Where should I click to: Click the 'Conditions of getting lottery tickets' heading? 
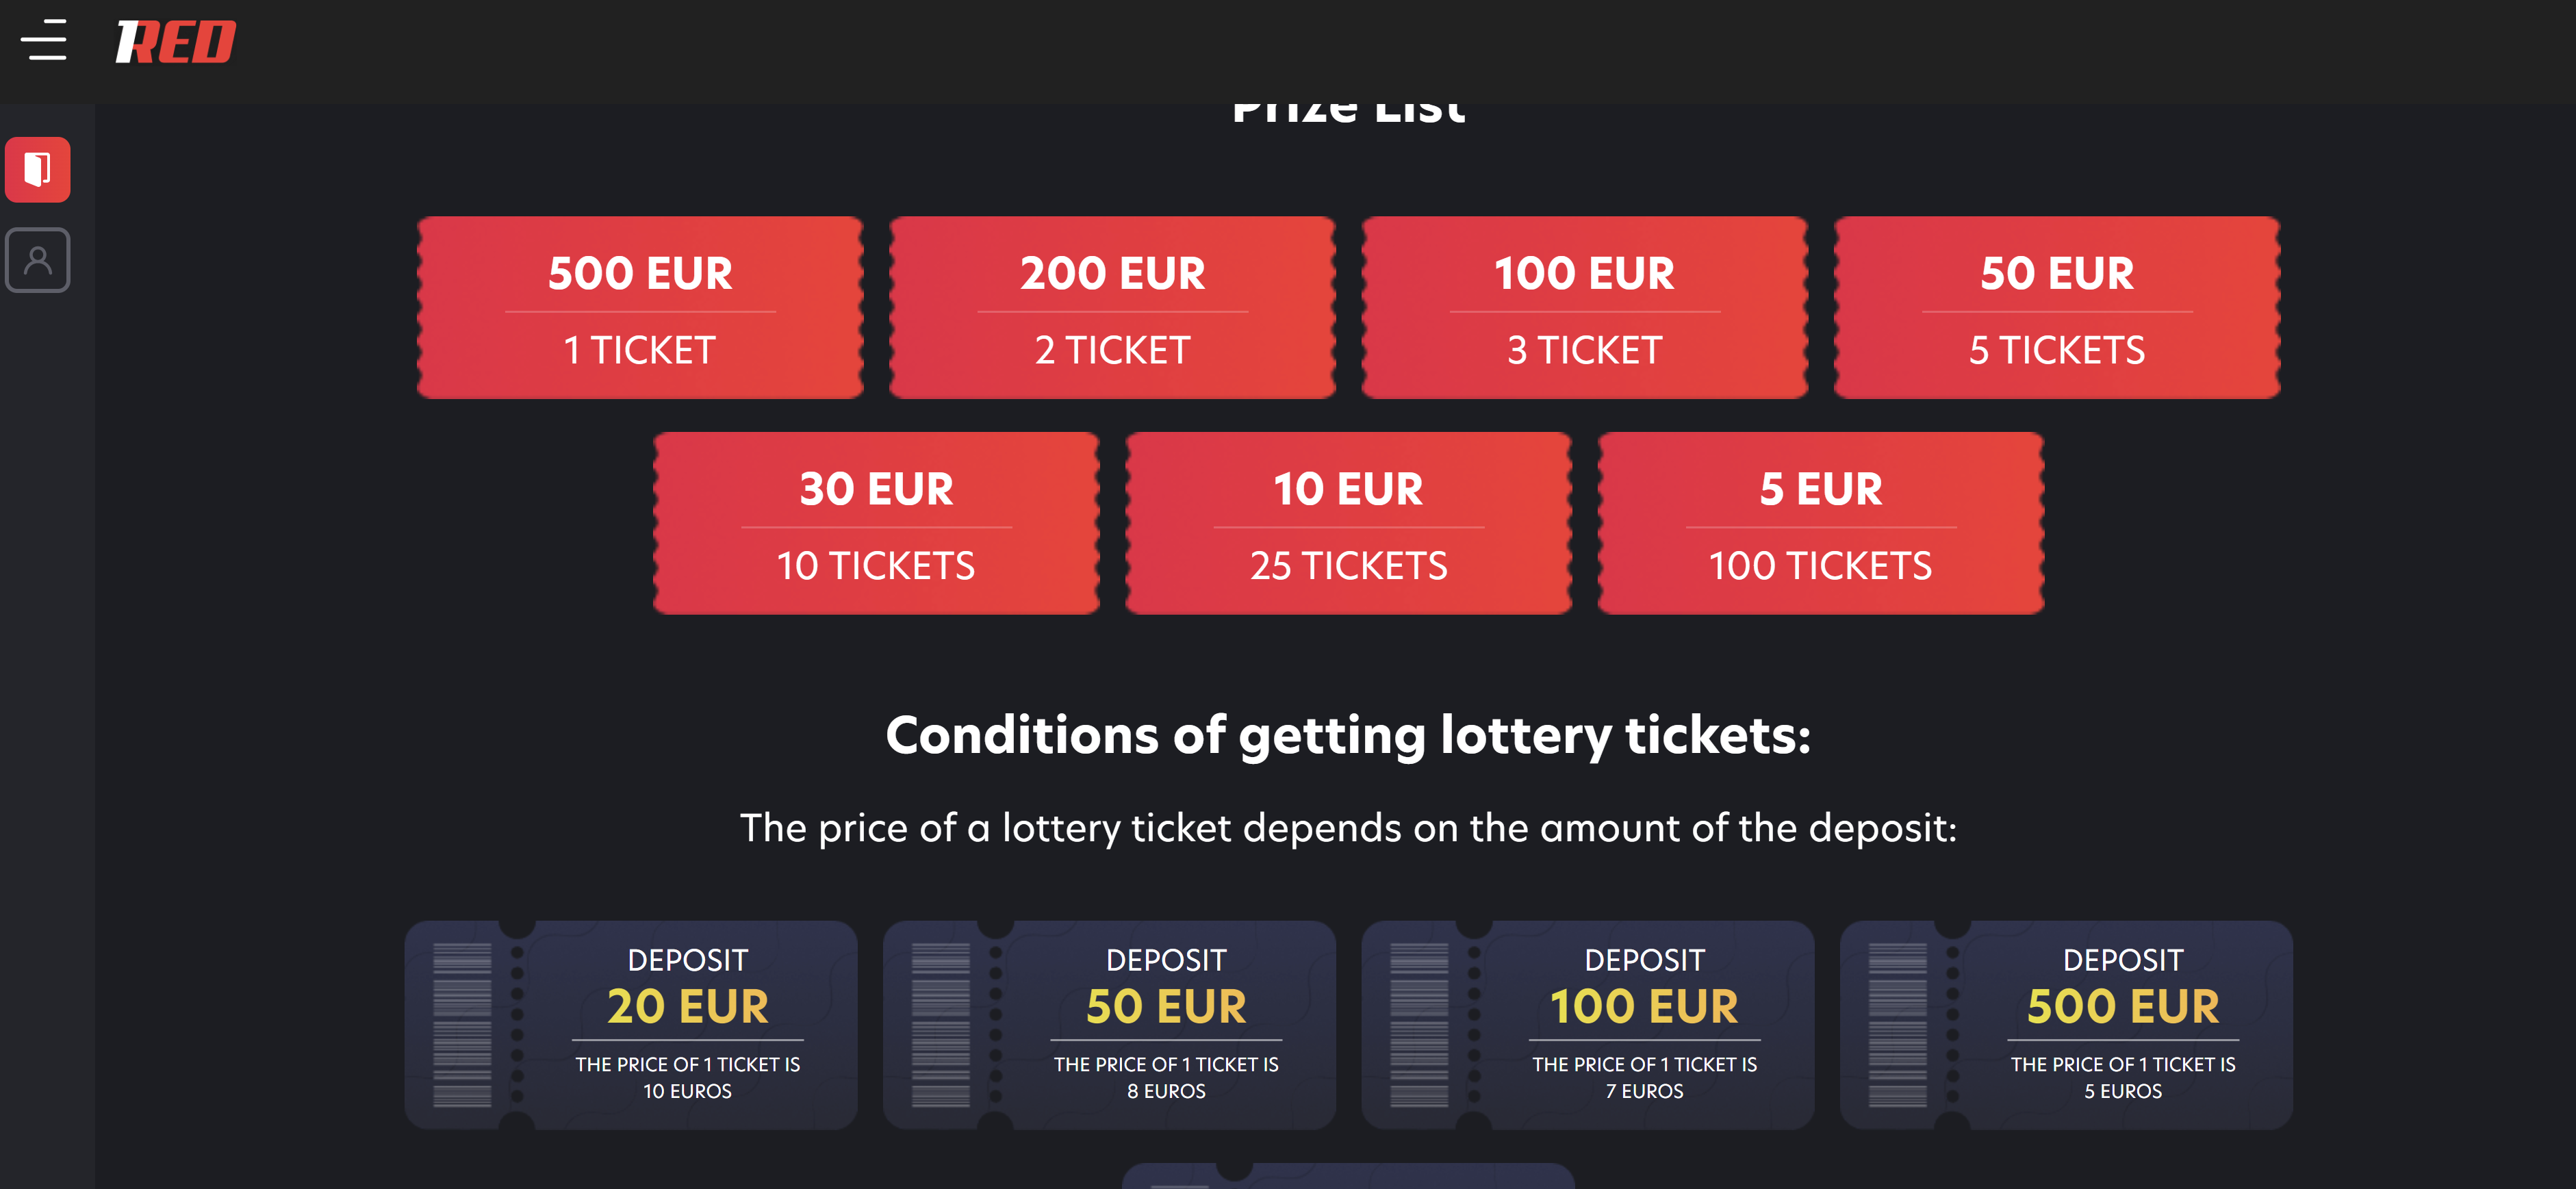tap(1348, 735)
